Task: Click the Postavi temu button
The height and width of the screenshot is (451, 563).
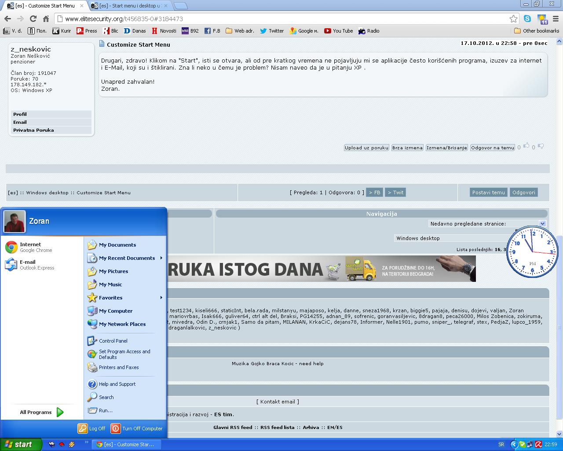Action: [489, 192]
